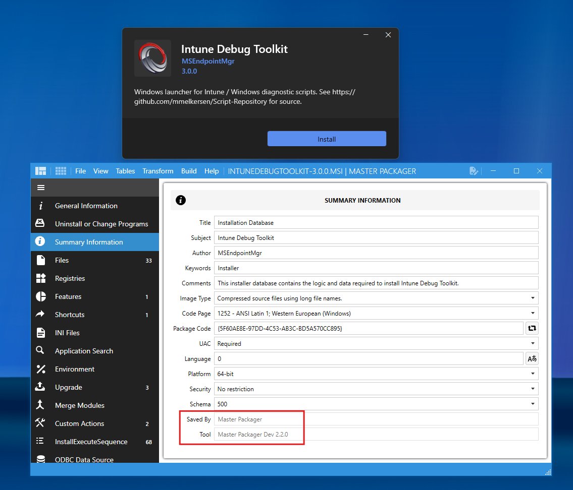The image size is (573, 490).
Task: Click the Language translate icon button
Action: click(x=532, y=358)
